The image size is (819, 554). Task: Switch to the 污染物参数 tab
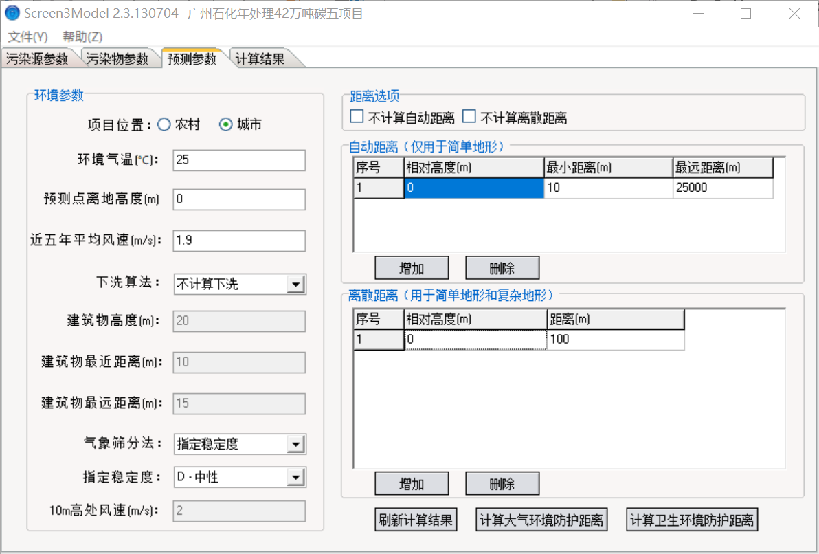pos(118,59)
